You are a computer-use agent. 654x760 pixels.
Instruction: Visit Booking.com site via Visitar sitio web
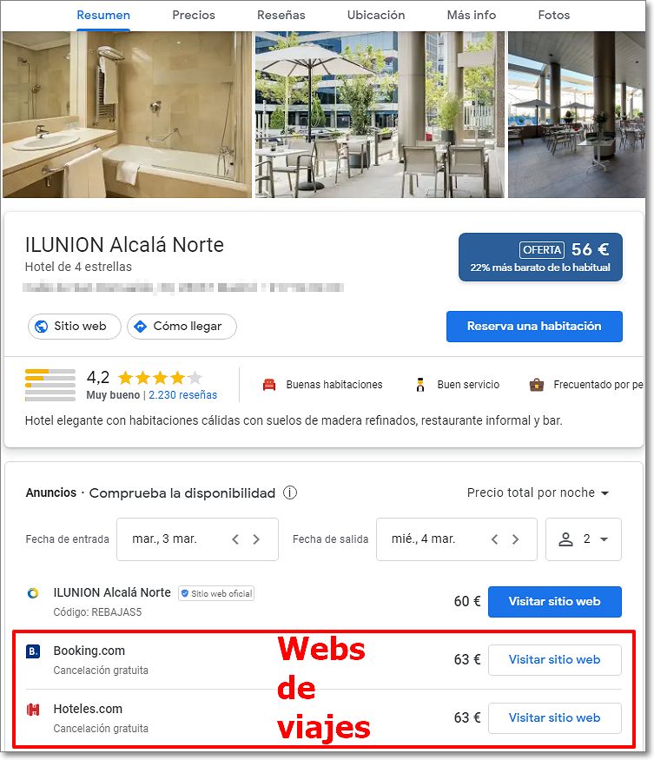555,659
